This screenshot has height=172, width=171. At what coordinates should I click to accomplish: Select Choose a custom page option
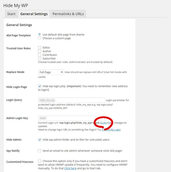40,38
